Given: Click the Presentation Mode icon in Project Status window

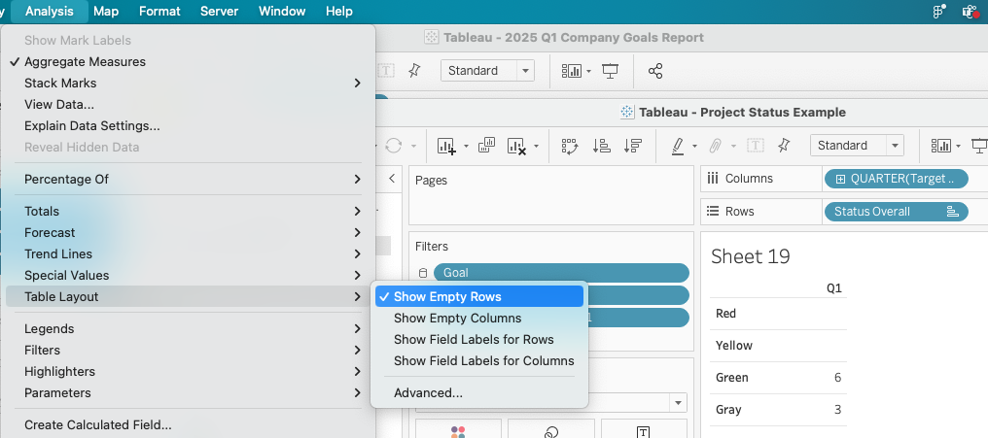Looking at the screenshot, I should pos(980,146).
